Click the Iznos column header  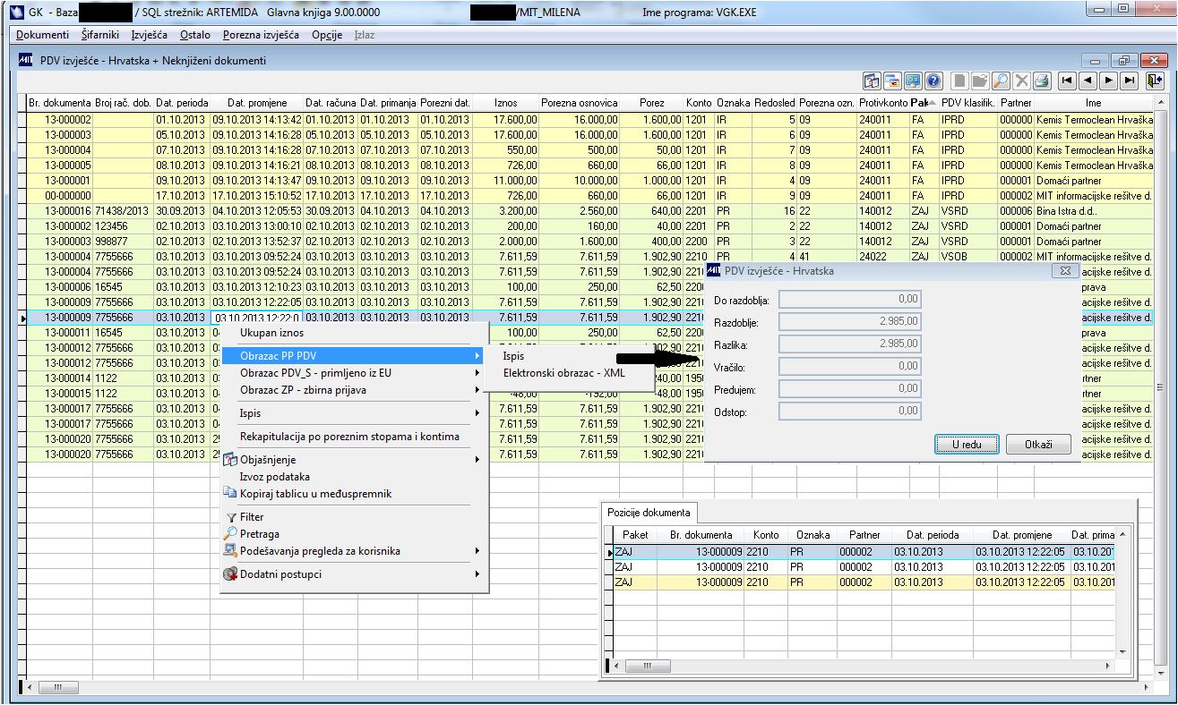tap(505, 103)
